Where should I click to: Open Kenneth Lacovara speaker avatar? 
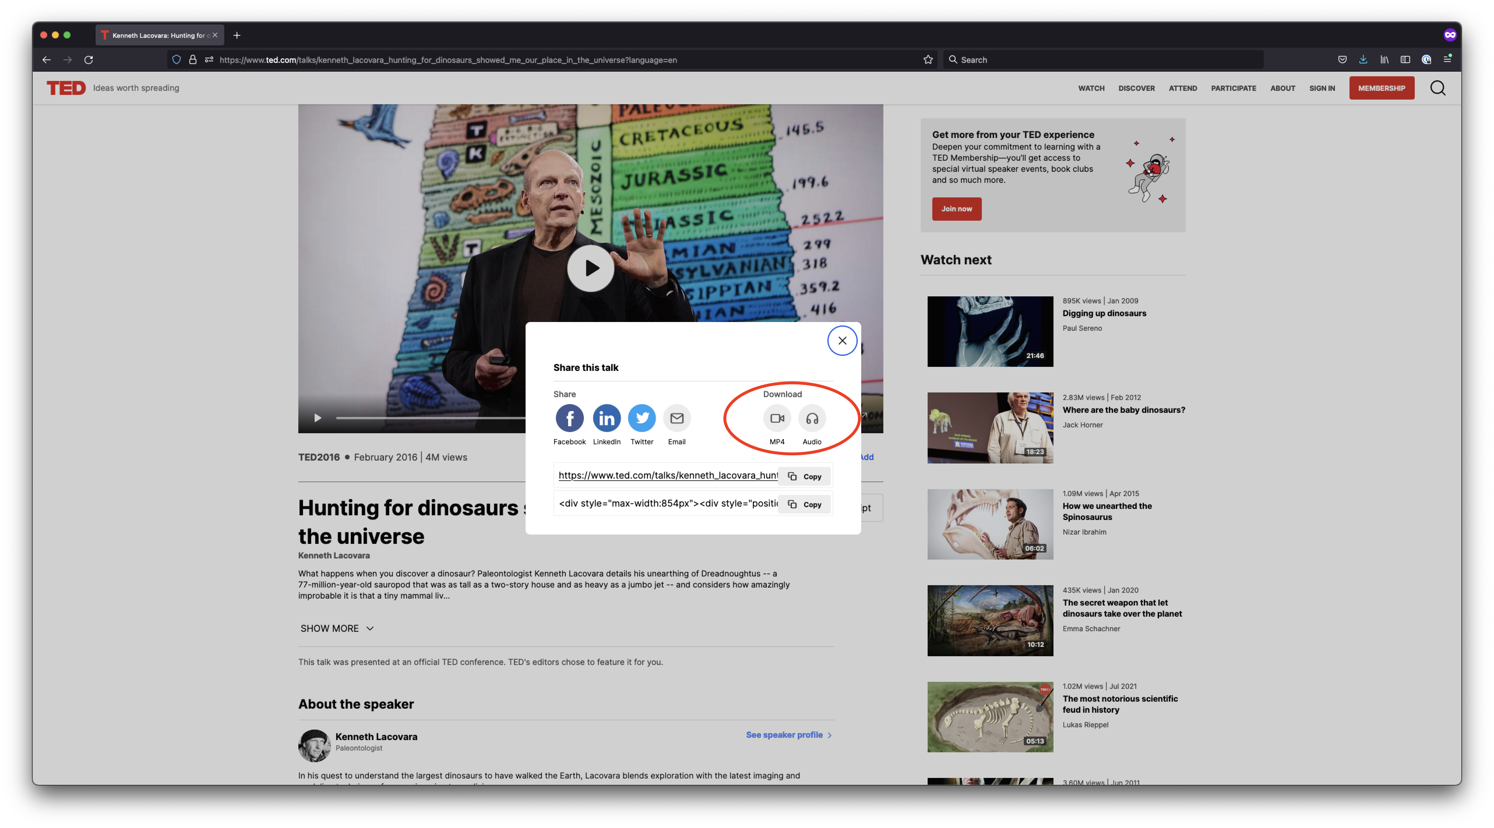(314, 745)
